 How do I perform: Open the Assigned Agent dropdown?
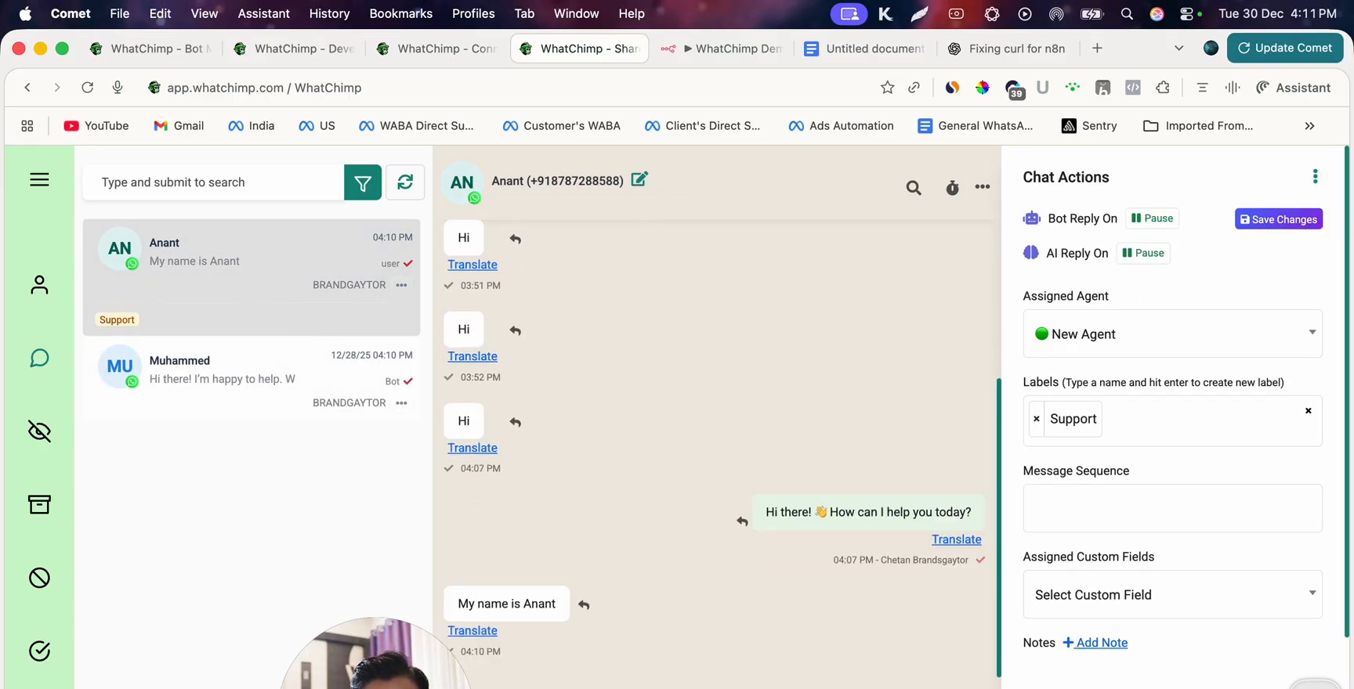click(x=1172, y=334)
